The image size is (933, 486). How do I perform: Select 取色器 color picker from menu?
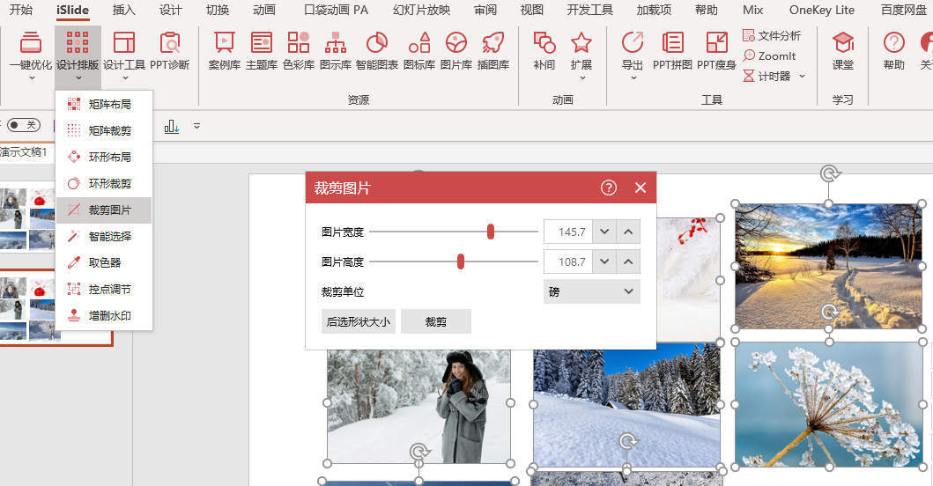point(104,262)
